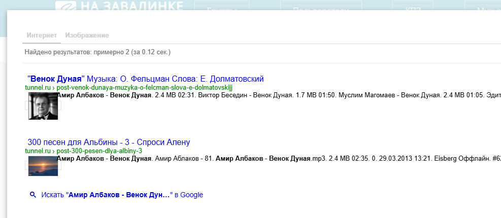Switch to the Интернет tab
Image resolution: width=501 pixels, height=218 pixels.
point(42,35)
